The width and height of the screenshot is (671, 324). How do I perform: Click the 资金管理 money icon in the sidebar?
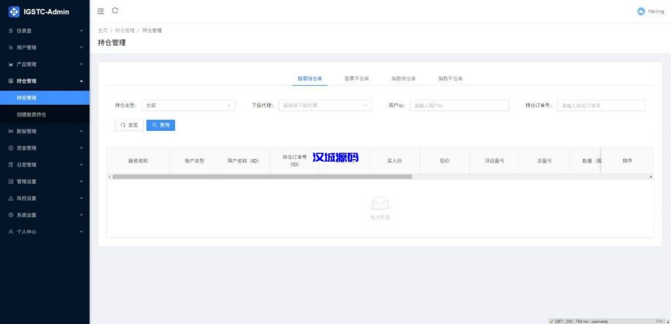pos(10,148)
